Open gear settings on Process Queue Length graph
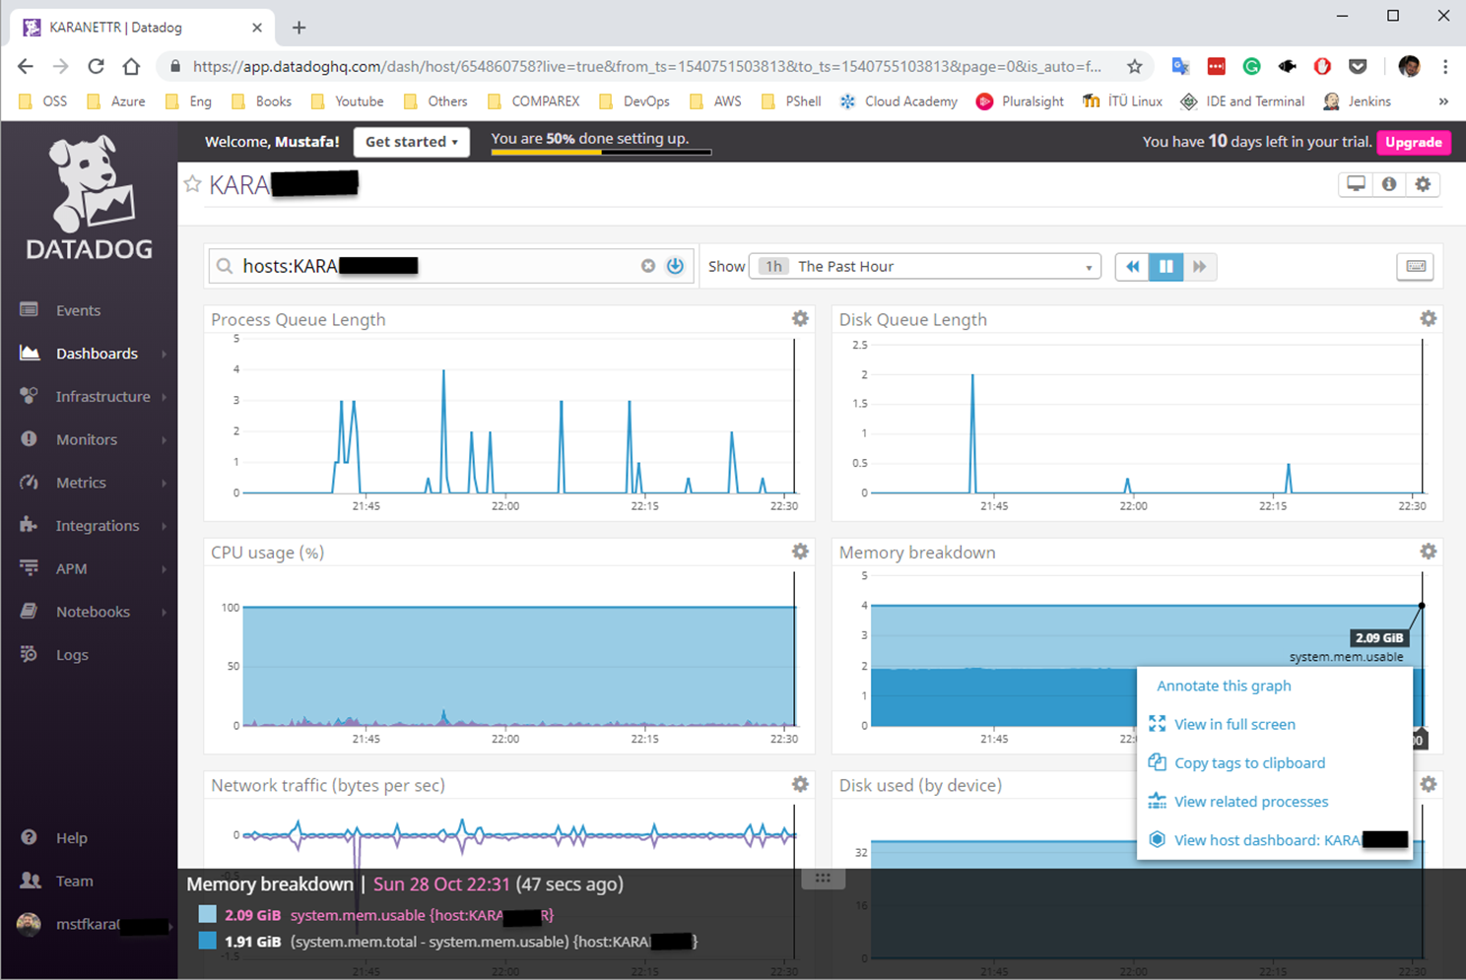This screenshot has height=980, width=1466. [x=800, y=318]
